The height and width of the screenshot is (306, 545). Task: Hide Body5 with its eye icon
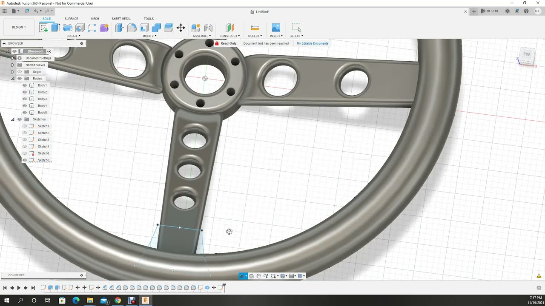tap(25, 113)
